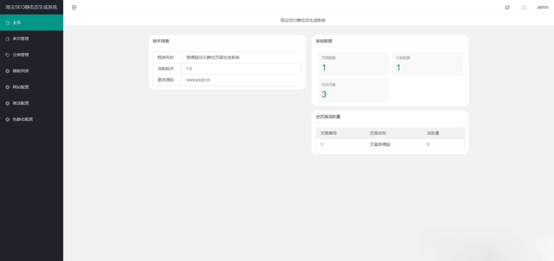The width and height of the screenshot is (554, 261).
Task: Collapse the sidebar with the hamburger icon
Action: [74, 7]
